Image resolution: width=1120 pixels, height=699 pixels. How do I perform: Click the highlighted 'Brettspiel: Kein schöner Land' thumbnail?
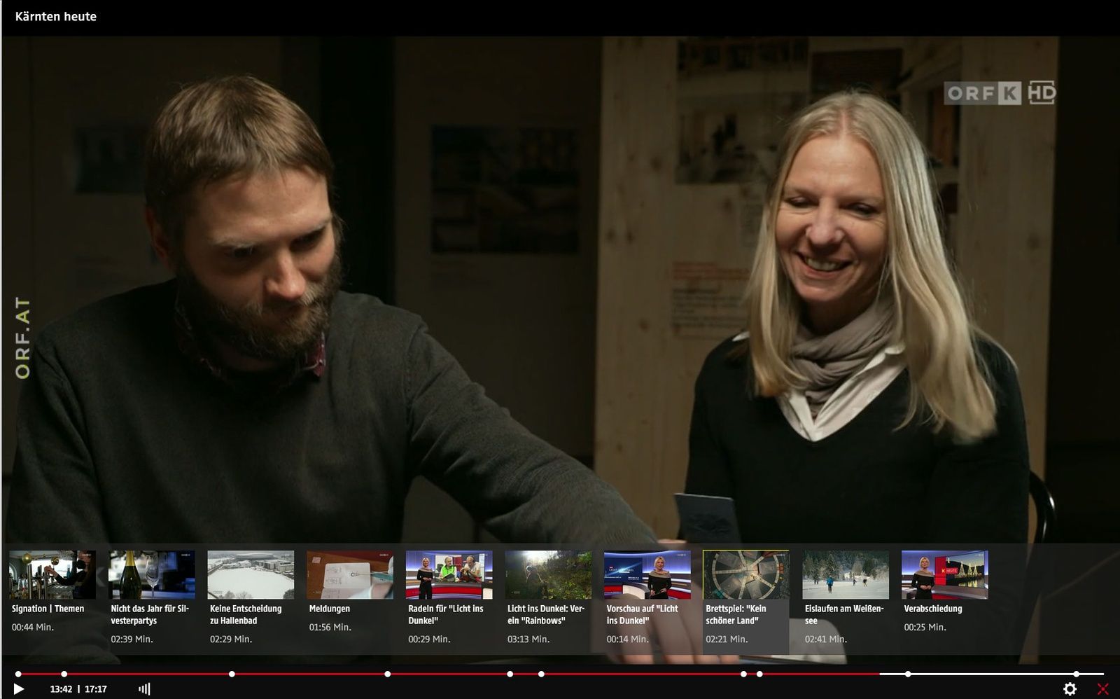pyautogui.click(x=745, y=574)
